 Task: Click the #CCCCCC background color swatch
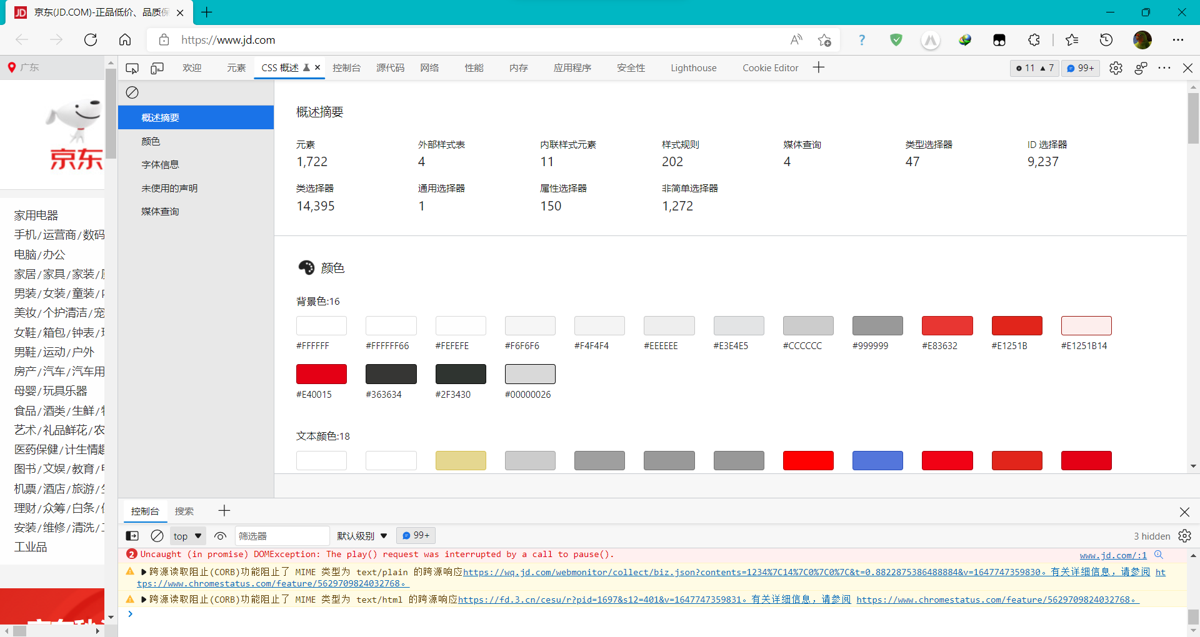[808, 325]
